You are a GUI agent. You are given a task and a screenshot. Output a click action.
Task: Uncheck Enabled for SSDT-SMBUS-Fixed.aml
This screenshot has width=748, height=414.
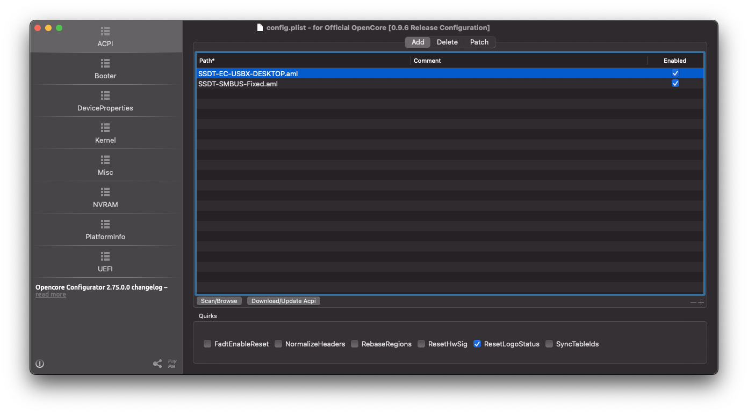[x=675, y=84]
